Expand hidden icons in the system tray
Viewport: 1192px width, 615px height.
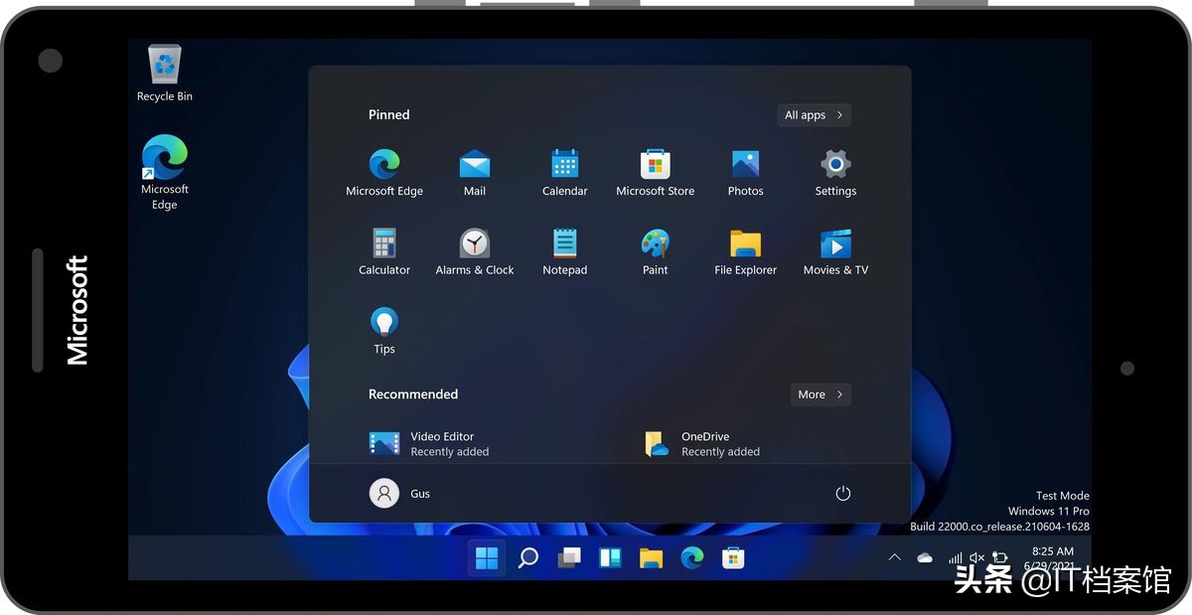coord(894,557)
